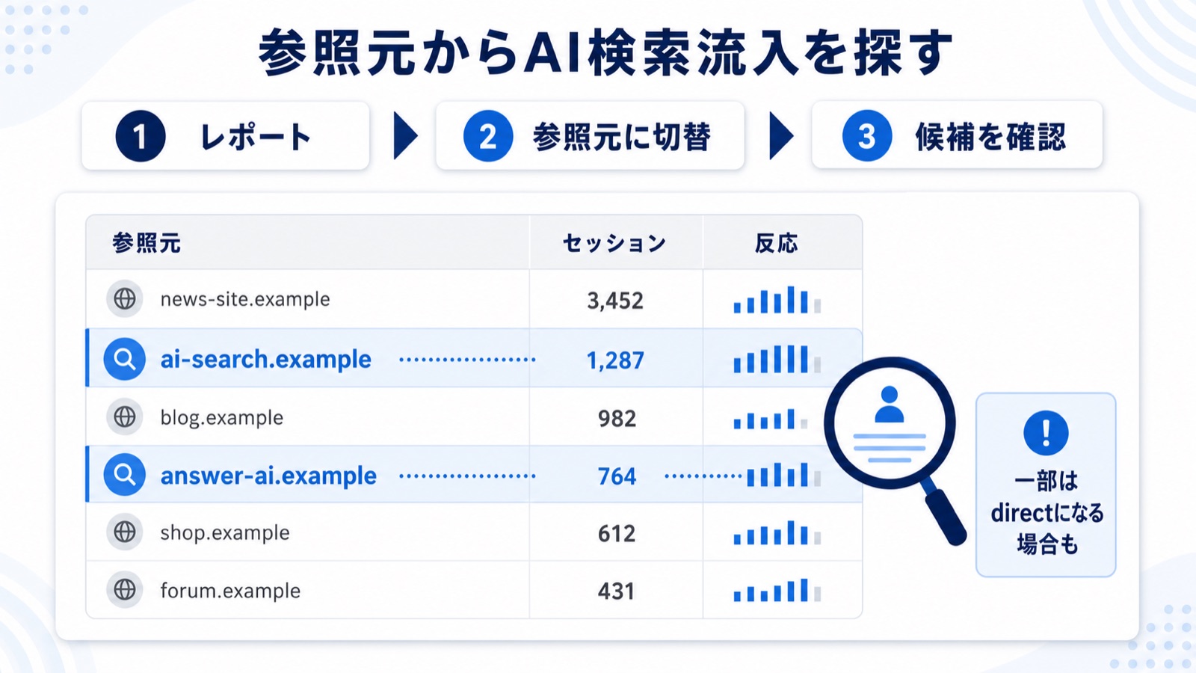This screenshot has width=1196, height=673.
Task: Select step 2 参照元に切替
Action: 590,136
